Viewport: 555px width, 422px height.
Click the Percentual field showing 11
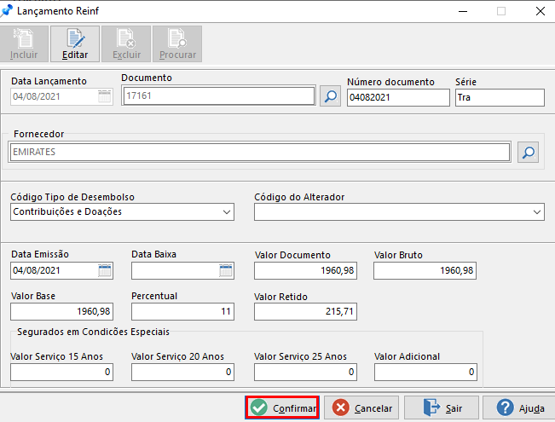pyautogui.click(x=182, y=311)
